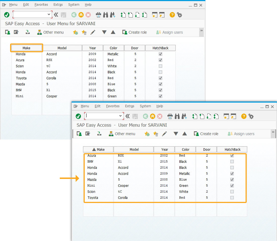277x241 pixels.
Task: Open Customize Local Layout gear in back window
Action: point(180,15)
